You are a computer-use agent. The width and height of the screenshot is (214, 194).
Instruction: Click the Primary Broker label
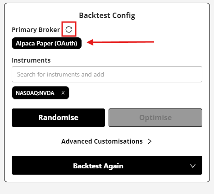(x=36, y=30)
